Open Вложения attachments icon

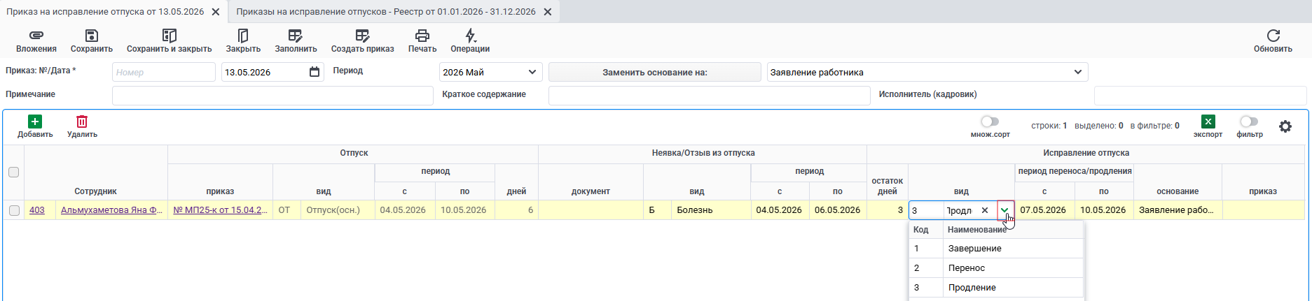pos(36,35)
